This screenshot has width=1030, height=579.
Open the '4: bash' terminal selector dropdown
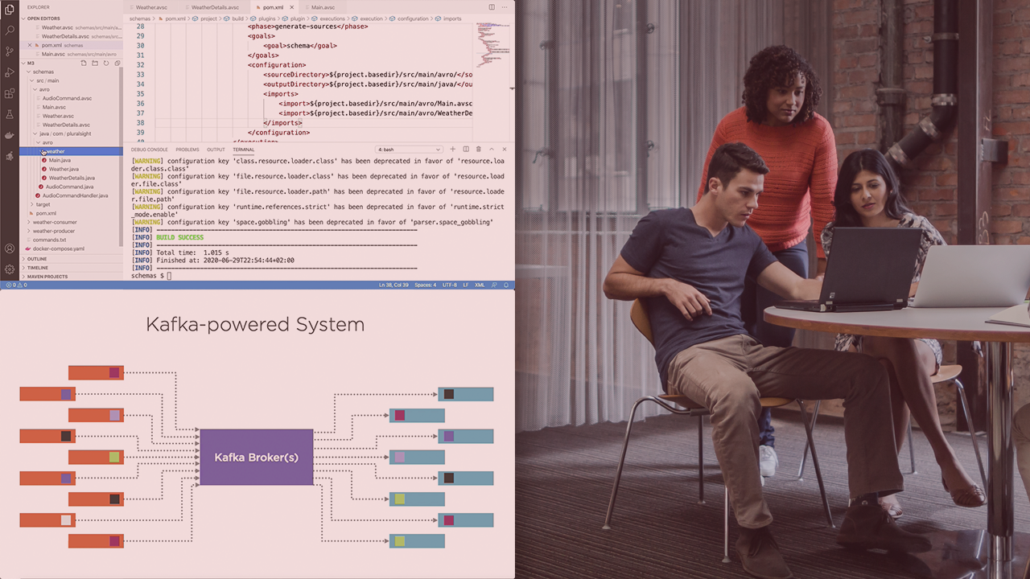tap(410, 150)
